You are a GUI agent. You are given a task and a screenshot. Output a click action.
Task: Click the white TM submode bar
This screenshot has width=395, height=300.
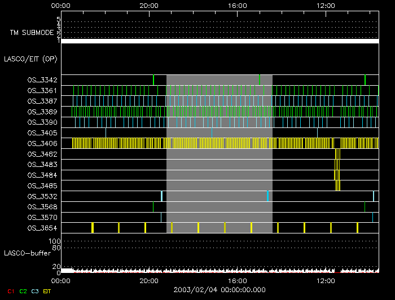click(x=220, y=41)
